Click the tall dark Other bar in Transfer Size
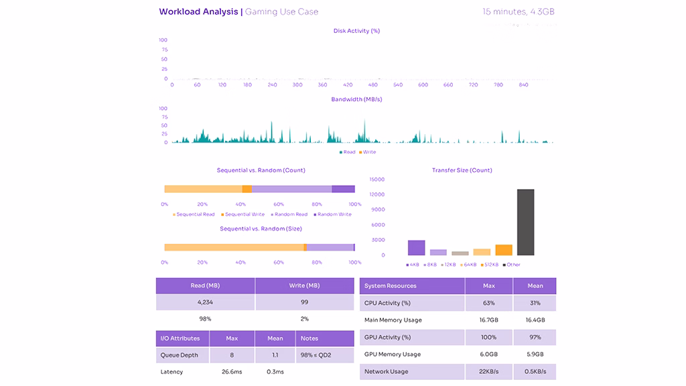This screenshot has width=686, height=386. click(525, 222)
